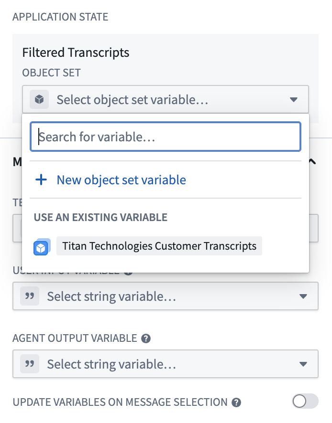Create a New object set variable
Screen dimensions: 332x423
[121, 180]
